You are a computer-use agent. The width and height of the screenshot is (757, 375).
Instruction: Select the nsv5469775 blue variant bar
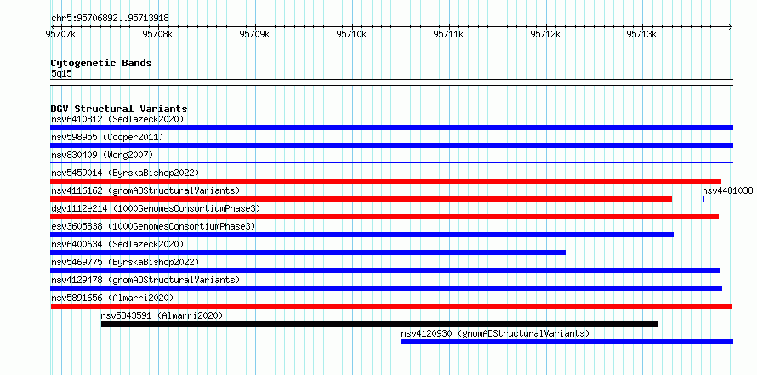[x=385, y=270]
